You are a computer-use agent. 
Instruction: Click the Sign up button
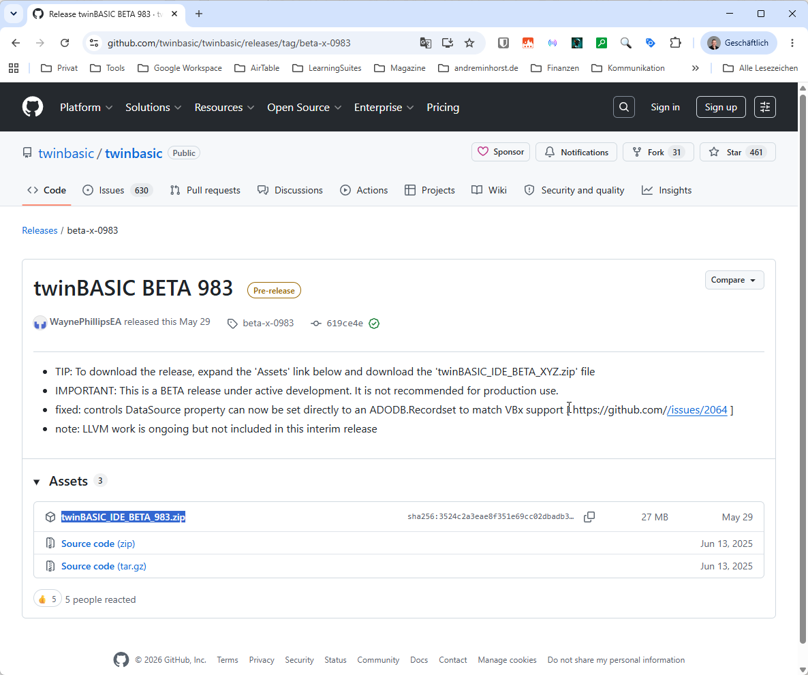(720, 107)
